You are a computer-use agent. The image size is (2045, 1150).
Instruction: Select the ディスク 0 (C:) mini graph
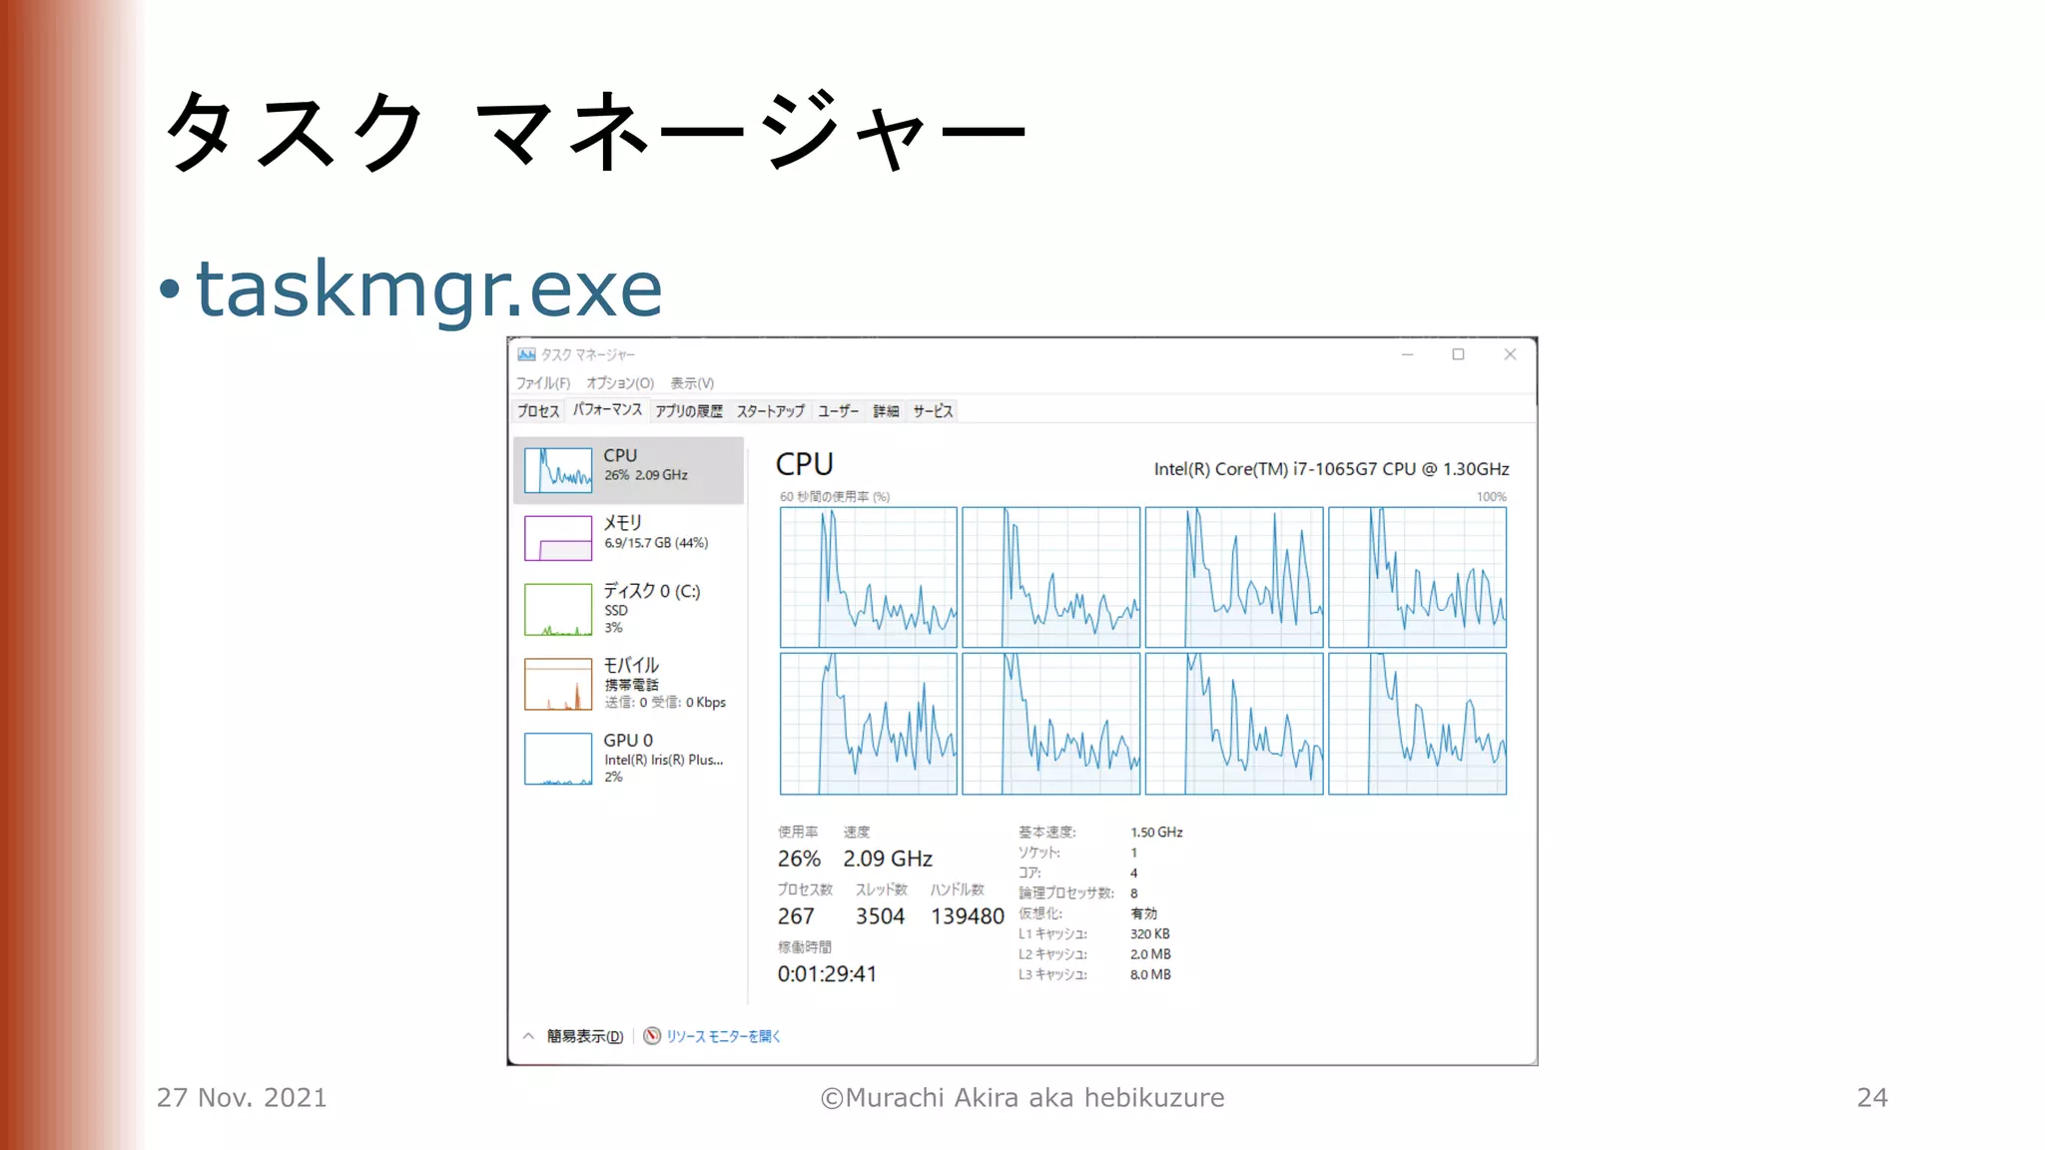pyautogui.click(x=558, y=610)
